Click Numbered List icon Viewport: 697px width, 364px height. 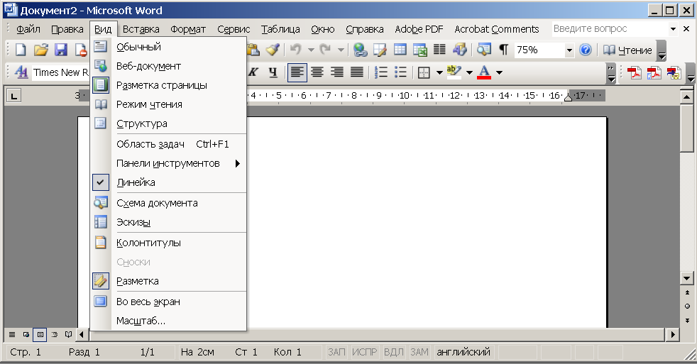(x=381, y=72)
